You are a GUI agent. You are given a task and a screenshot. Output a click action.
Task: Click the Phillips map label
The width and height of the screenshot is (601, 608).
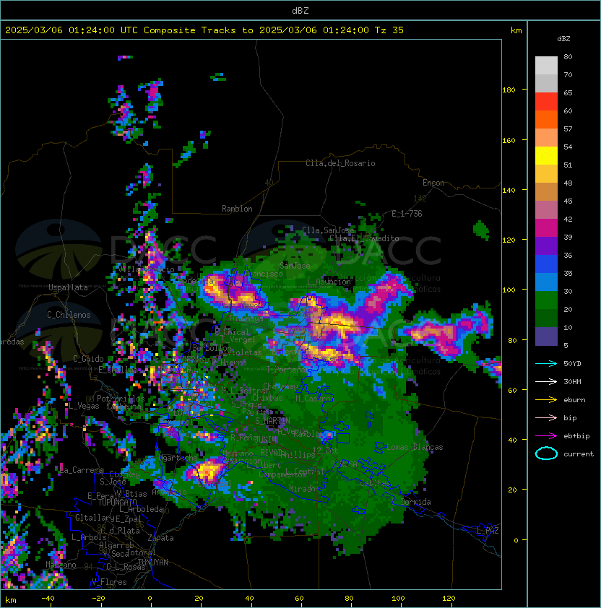coord(298,454)
